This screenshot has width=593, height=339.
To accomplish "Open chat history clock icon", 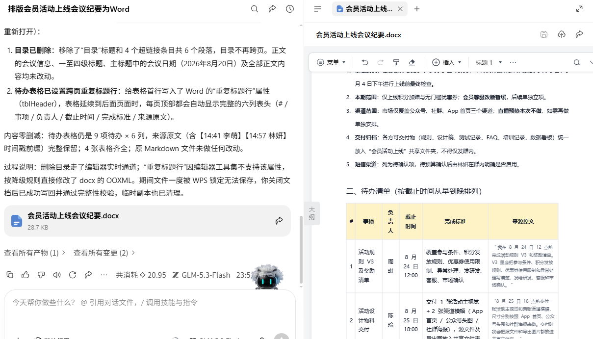I will (290, 9).
